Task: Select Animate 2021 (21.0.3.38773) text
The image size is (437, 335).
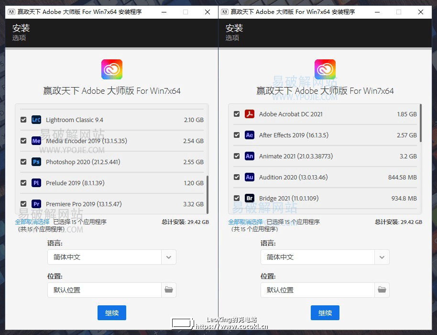Action: point(296,156)
